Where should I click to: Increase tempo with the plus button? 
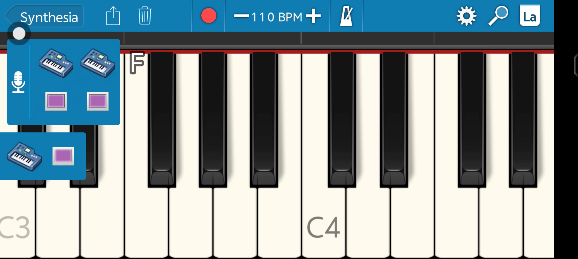point(313,16)
